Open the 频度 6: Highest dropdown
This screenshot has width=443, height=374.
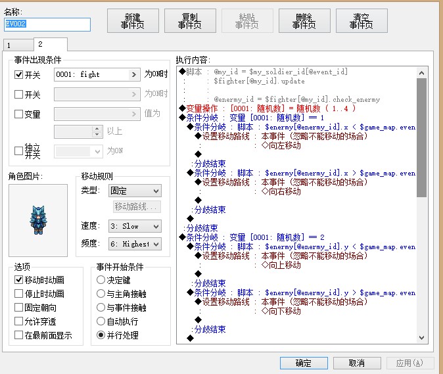pyautogui.click(x=135, y=244)
